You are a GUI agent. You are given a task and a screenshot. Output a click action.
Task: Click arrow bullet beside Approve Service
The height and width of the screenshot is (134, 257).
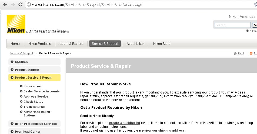[21, 96]
